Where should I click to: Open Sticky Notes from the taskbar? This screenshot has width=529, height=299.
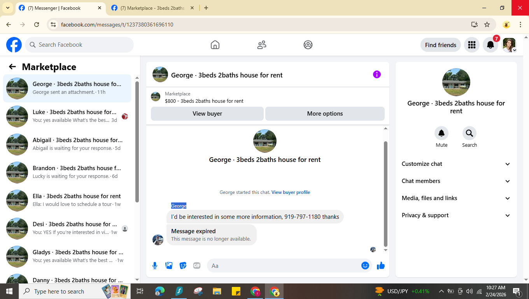point(236,291)
